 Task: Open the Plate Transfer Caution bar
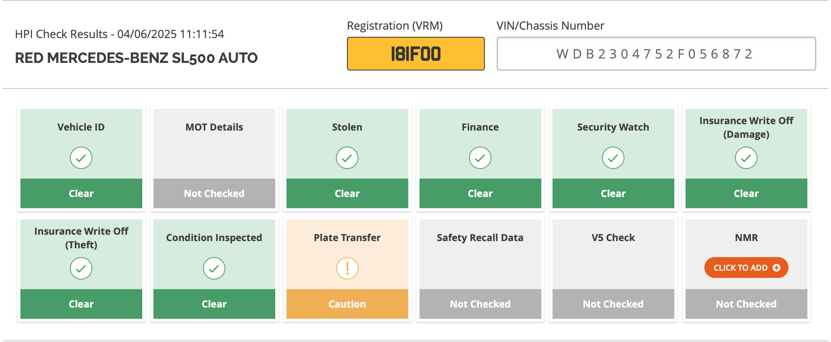(347, 304)
